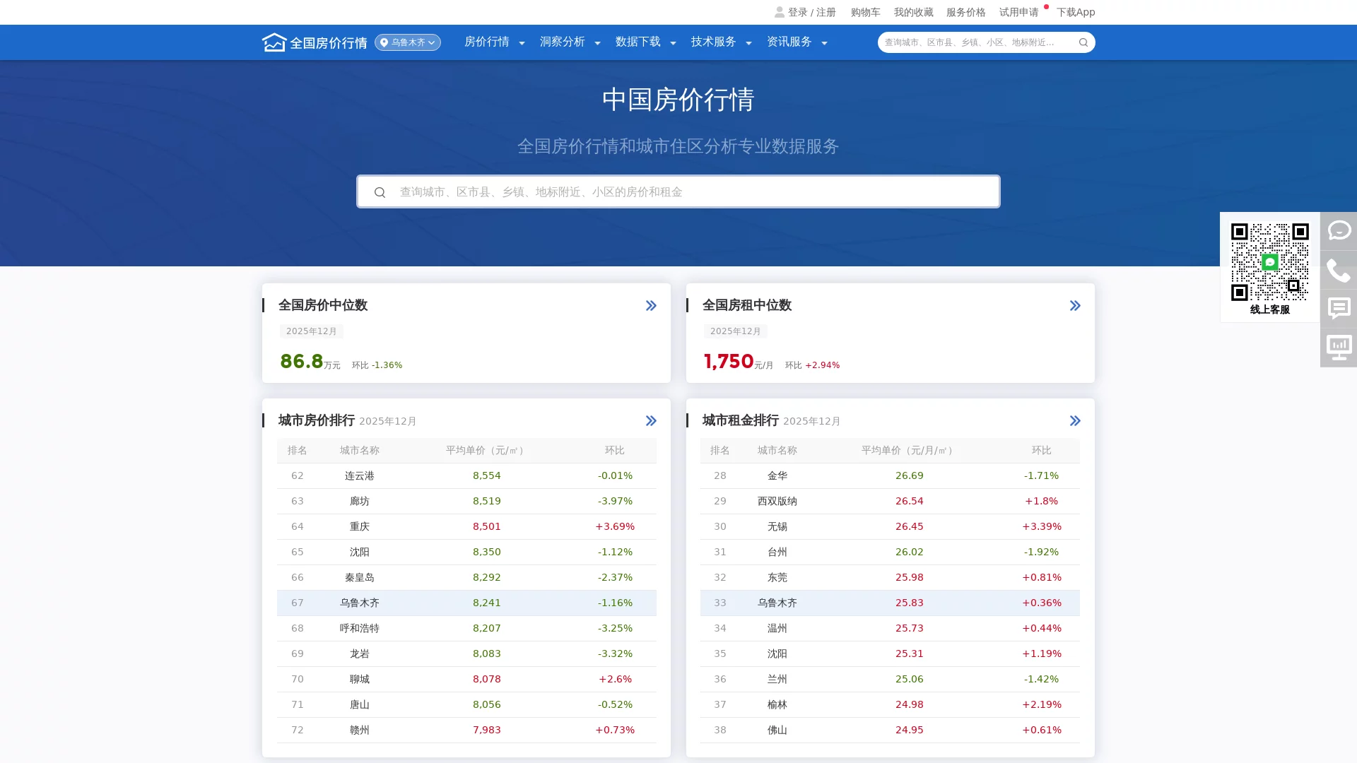Click the magnifier icon inside the hero search box
The image size is (1357, 763).
[x=380, y=192]
